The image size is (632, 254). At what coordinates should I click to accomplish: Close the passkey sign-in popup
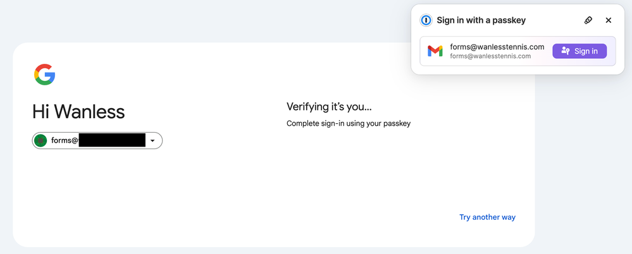click(609, 20)
